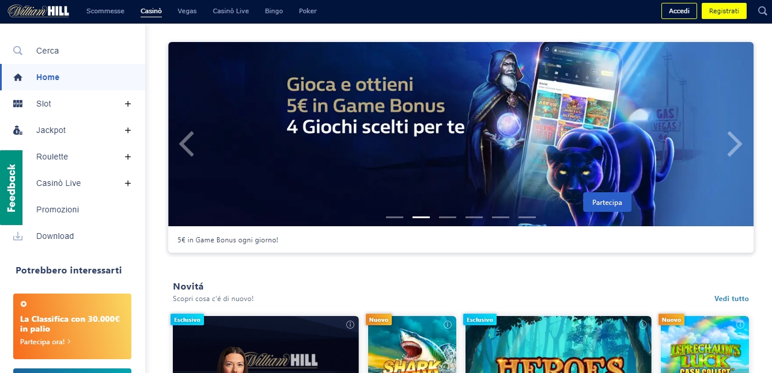The image size is (772, 373).
Task: Click the Jackpot money bag sidebar icon
Action: pyautogui.click(x=18, y=130)
